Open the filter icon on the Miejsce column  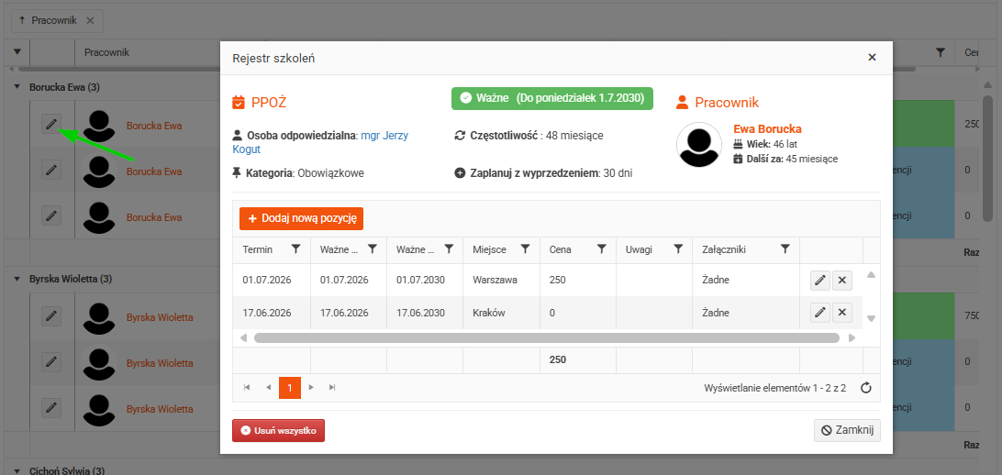coord(525,249)
